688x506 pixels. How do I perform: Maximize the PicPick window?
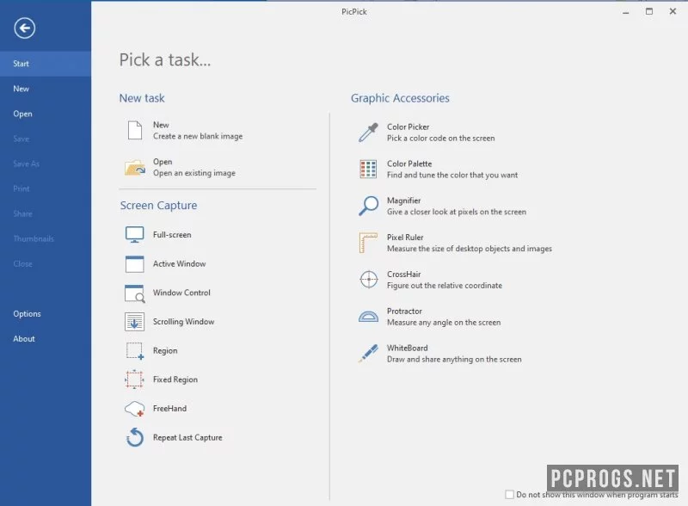649,11
